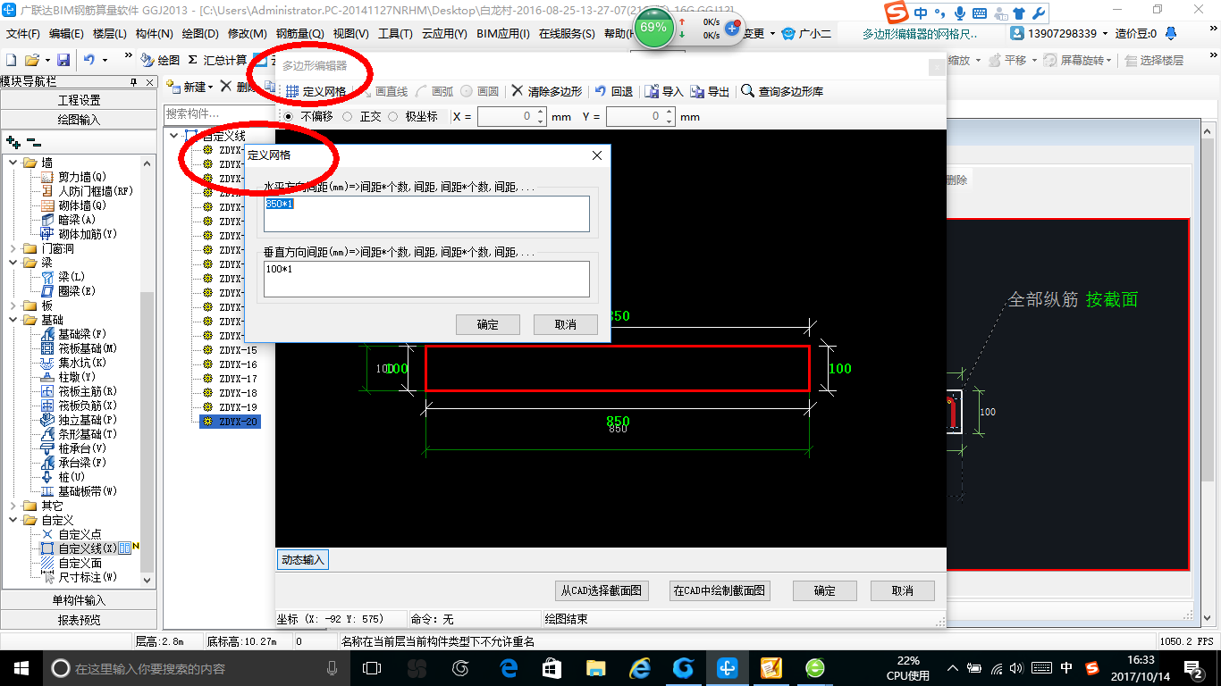Collapse the 基础 folder

click(13, 320)
